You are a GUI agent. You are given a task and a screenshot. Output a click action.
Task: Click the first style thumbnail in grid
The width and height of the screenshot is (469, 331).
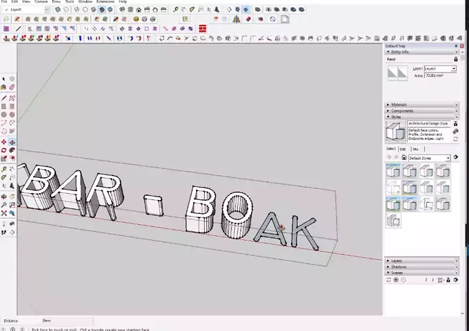393,171
